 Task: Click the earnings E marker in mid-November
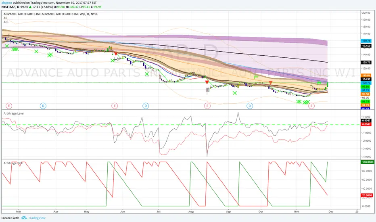311,106
